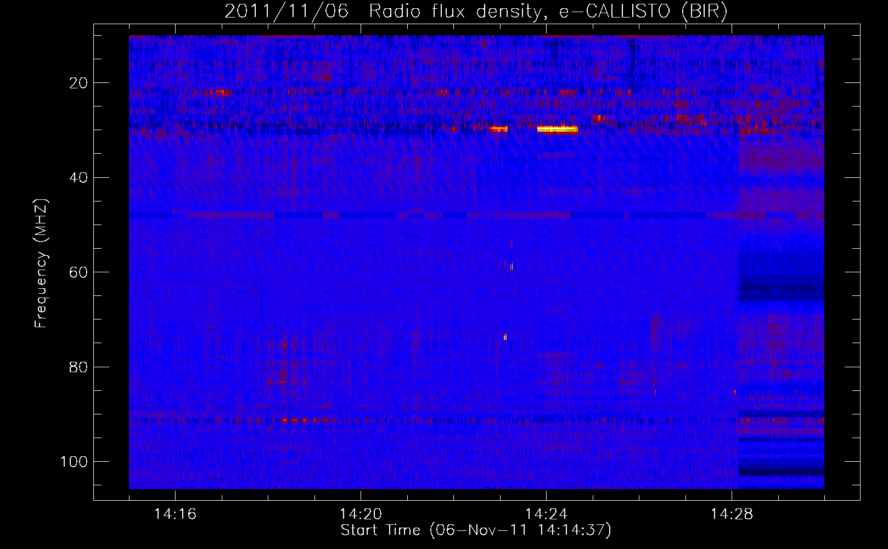888x549 pixels.
Task: Click the bright yellow burst near 30 MHz
Action: point(558,130)
